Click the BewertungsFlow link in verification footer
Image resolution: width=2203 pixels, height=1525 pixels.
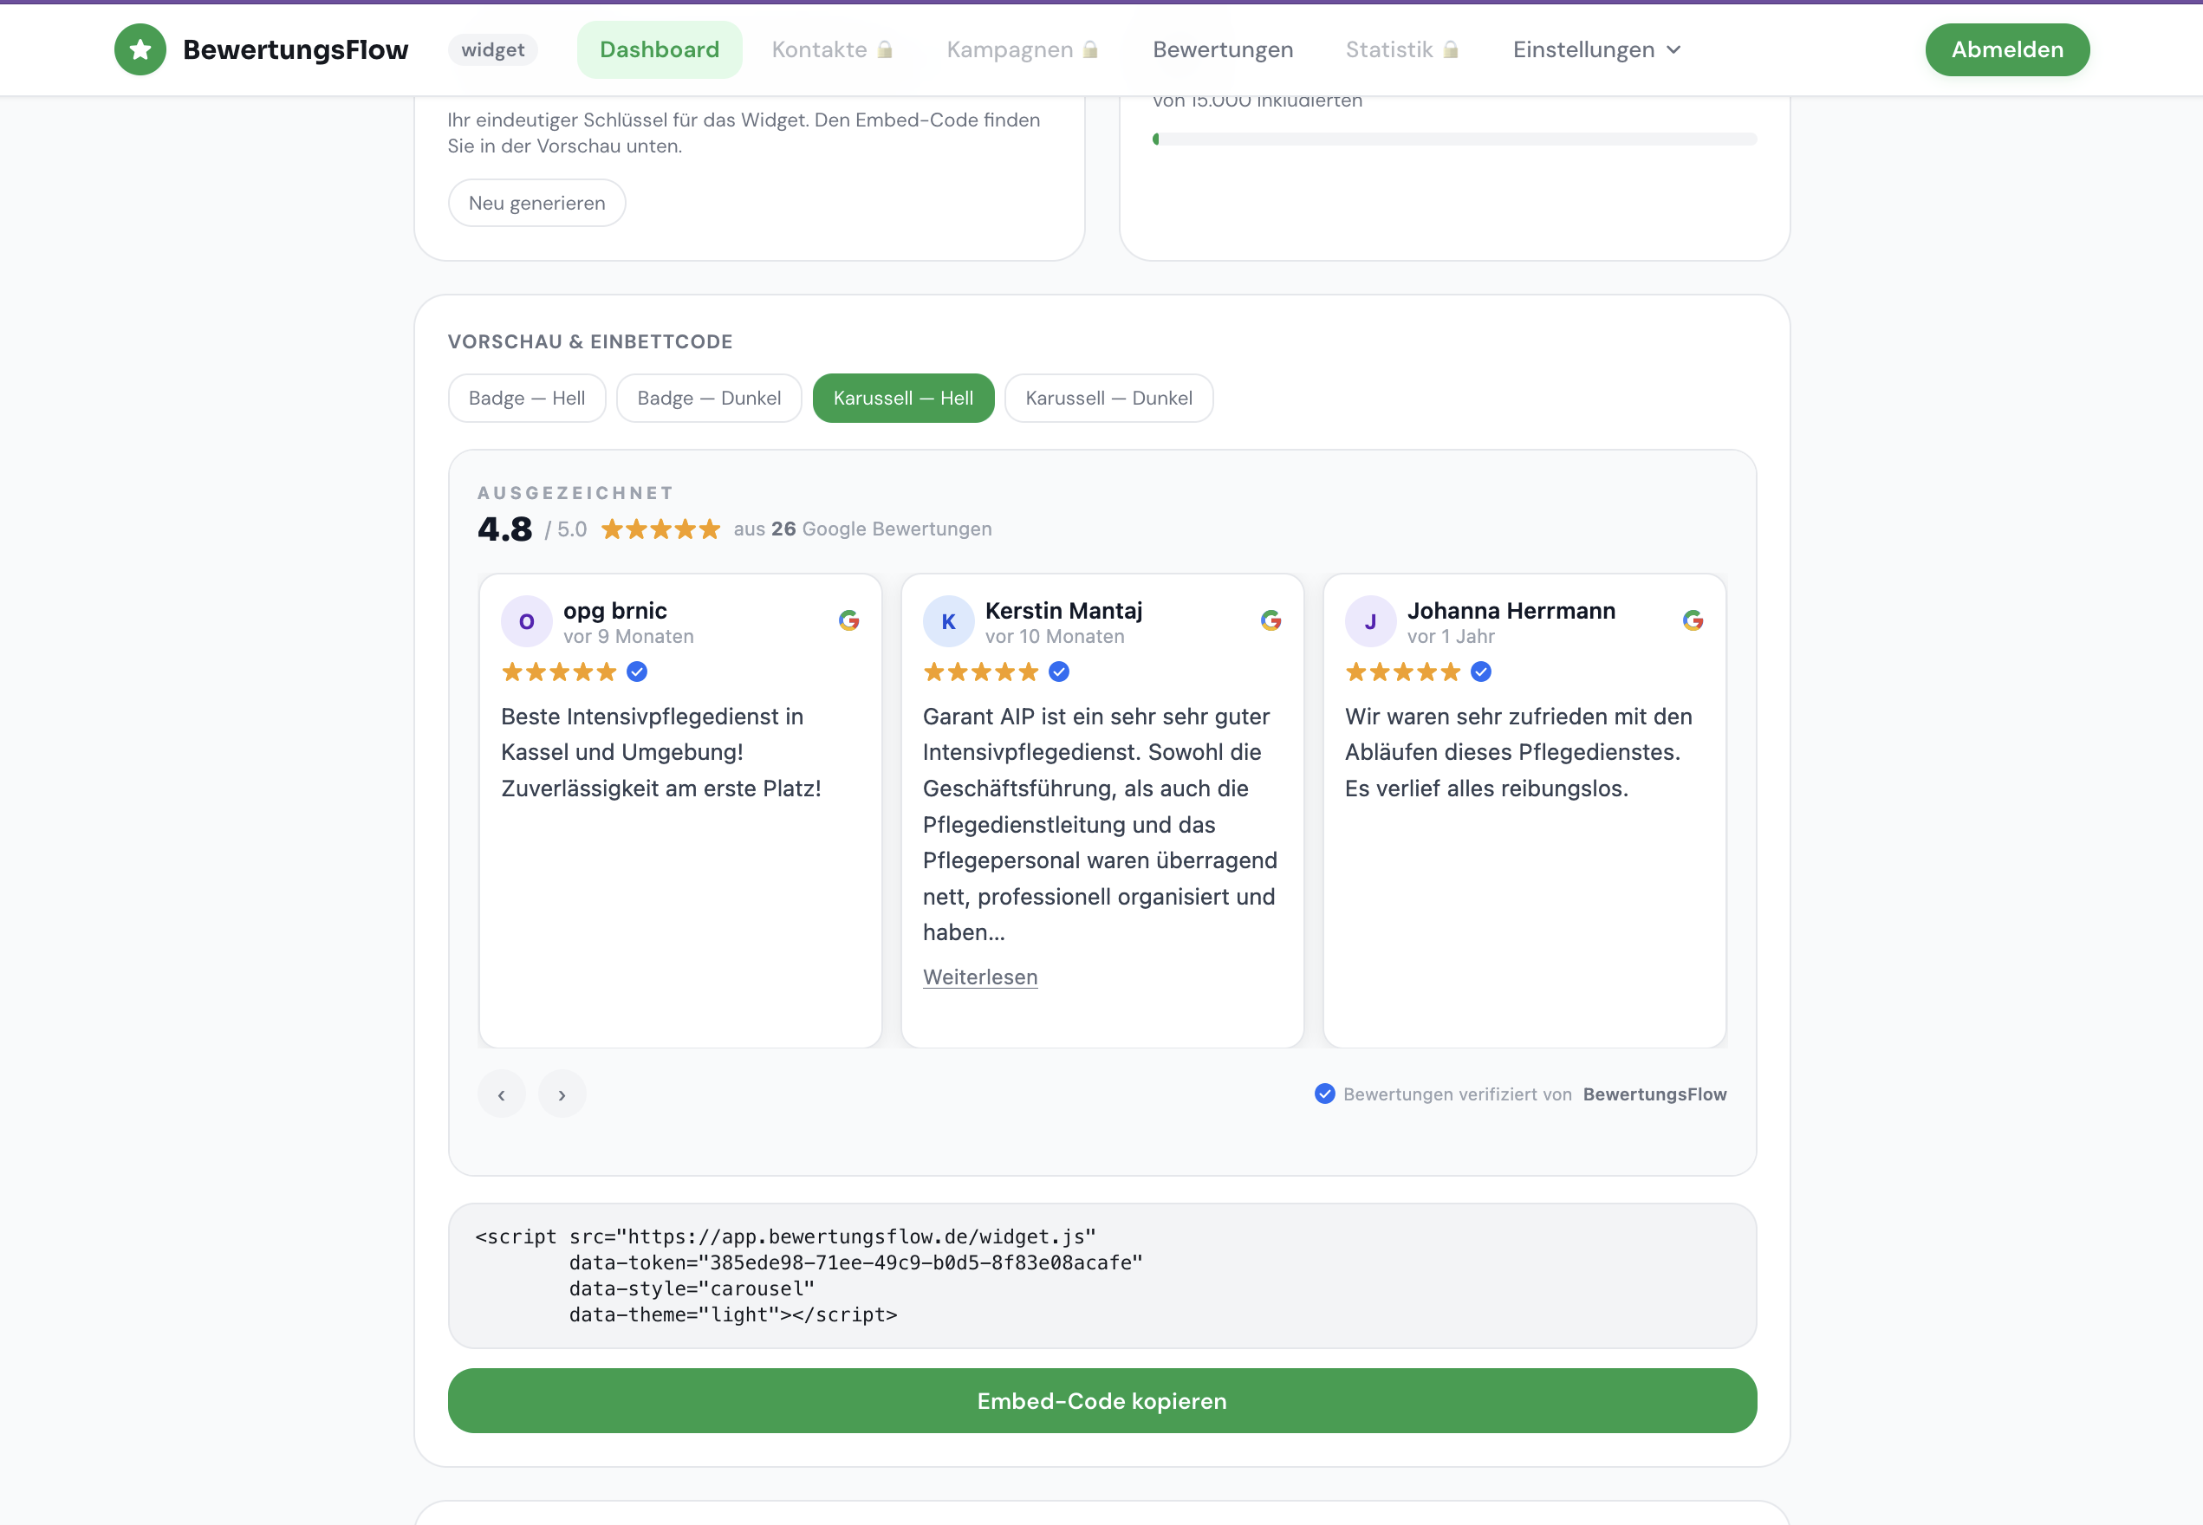(x=1654, y=1094)
